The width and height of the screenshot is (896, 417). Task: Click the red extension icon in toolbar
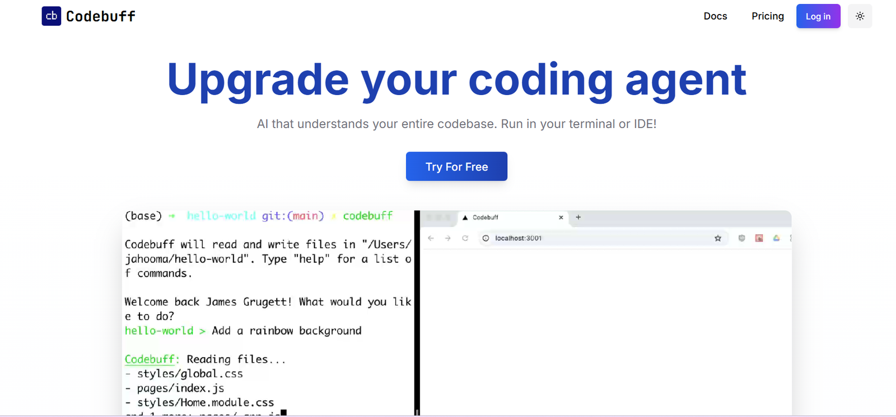759,238
